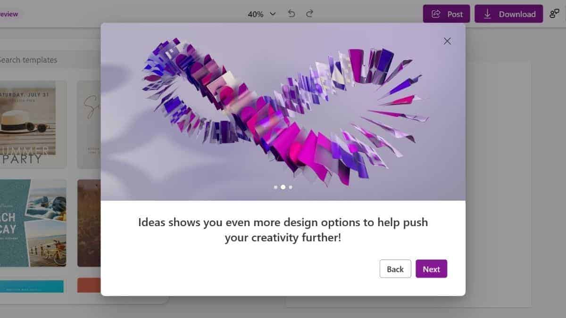Click the Redo arrow icon
Screen dimensions: 566x318
pos(309,14)
